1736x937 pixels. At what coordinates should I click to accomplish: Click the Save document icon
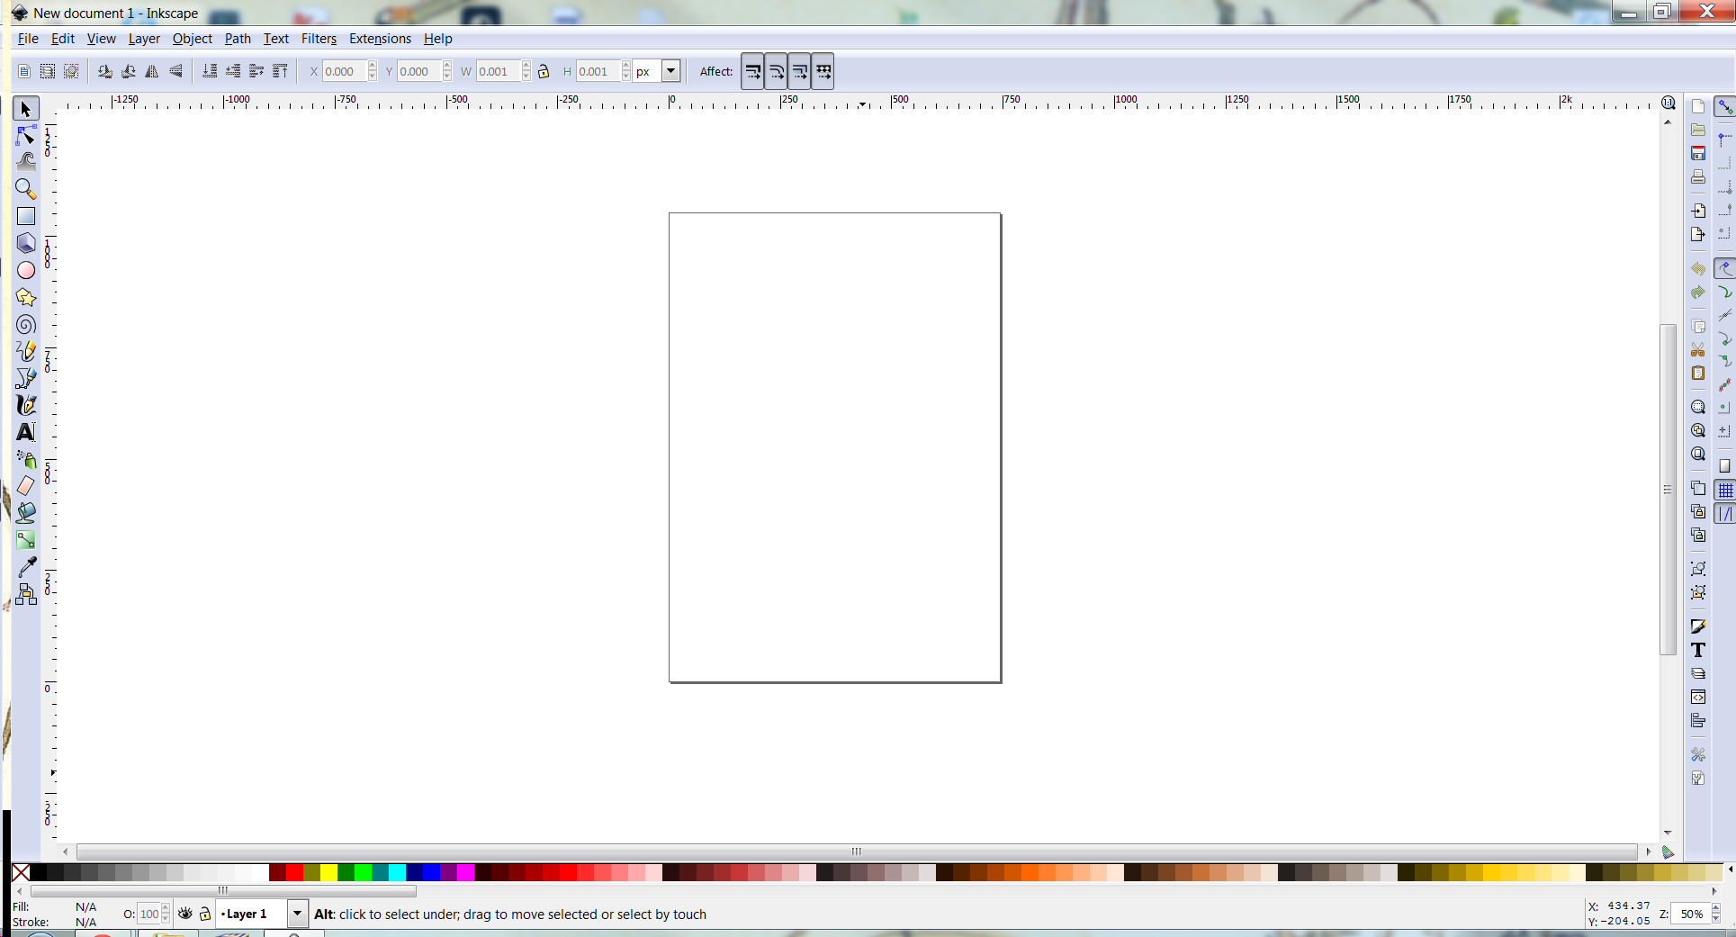(1698, 153)
